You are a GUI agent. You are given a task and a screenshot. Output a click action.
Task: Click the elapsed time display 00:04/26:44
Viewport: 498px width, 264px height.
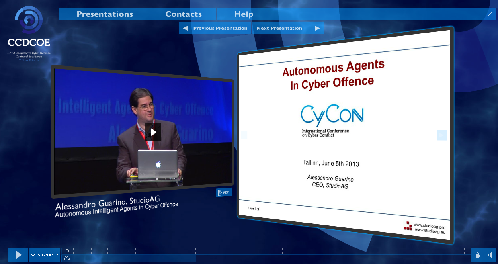(45, 255)
